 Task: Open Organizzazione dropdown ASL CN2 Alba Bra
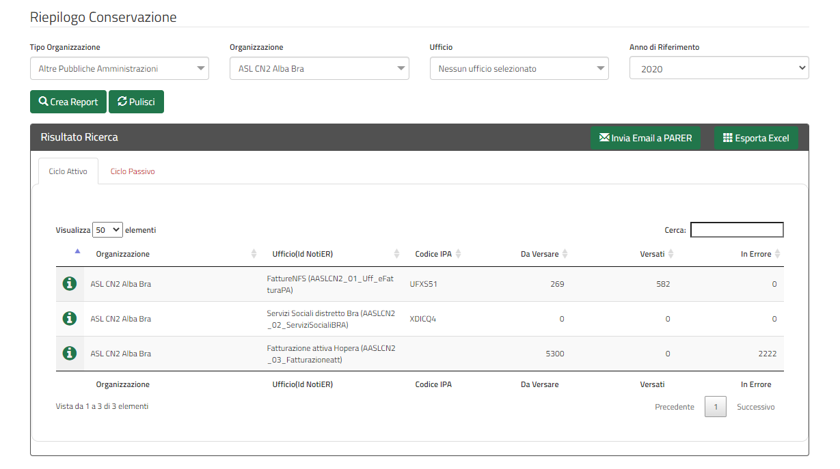pos(319,68)
